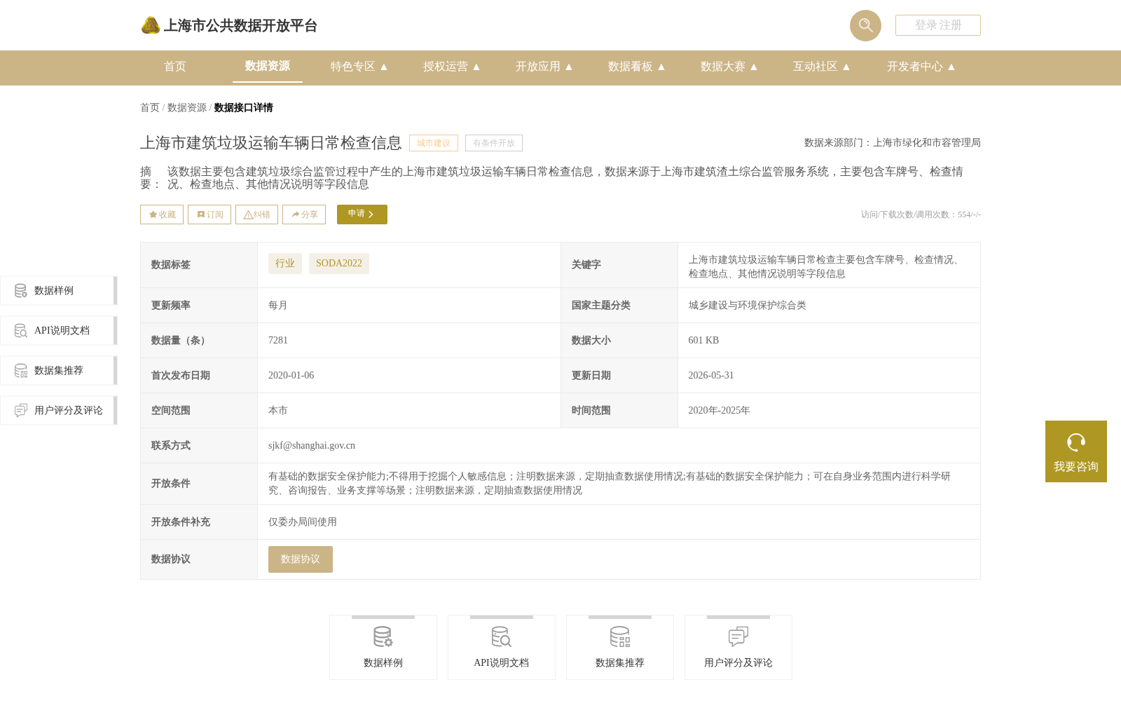Click the update date 2026-05-31
The height and width of the screenshot is (701, 1121).
(711, 376)
